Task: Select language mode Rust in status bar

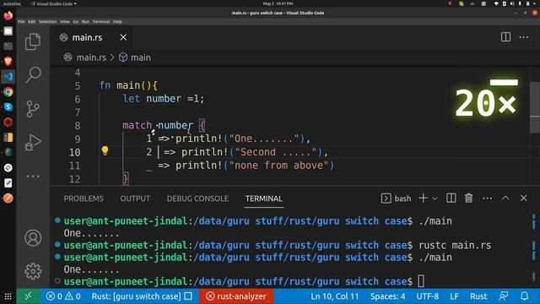Action: (x=478, y=296)
